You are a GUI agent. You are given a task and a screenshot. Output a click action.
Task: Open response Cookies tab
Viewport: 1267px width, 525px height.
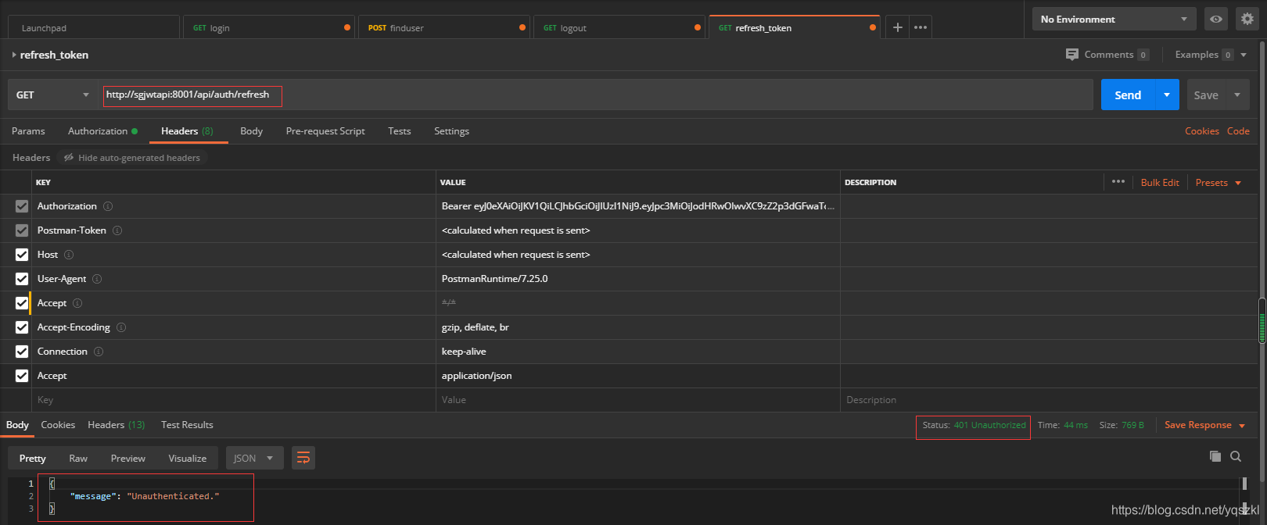click(x=58, y=425)
